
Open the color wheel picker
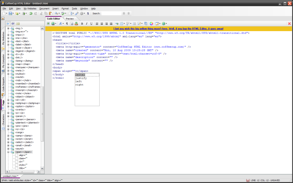tap(151, 23)
